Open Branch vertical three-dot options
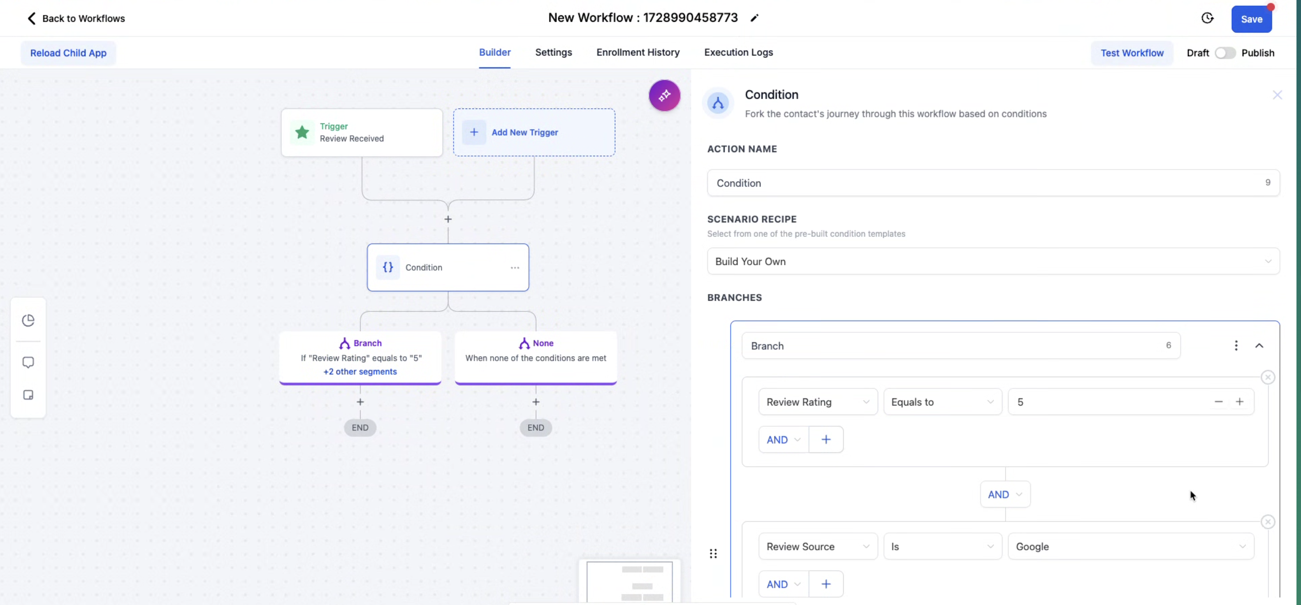 pos(1236,345)
